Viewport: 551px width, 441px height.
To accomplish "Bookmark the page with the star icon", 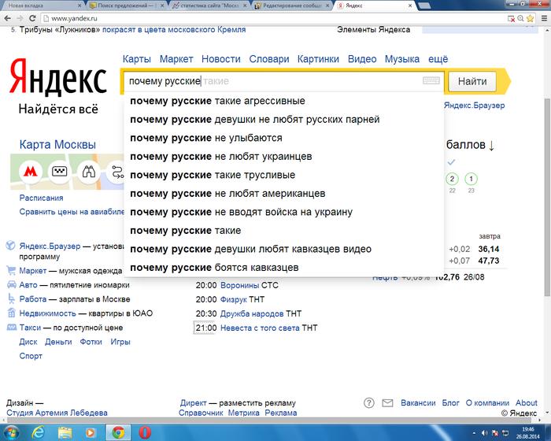I will (530, 18).
